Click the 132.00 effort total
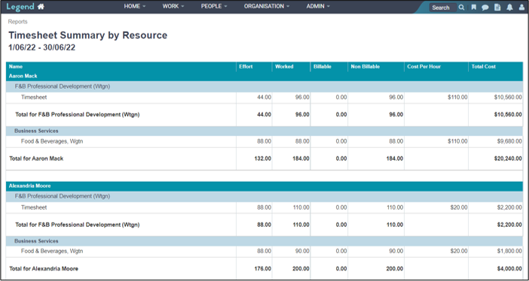 tap(262, 159)
